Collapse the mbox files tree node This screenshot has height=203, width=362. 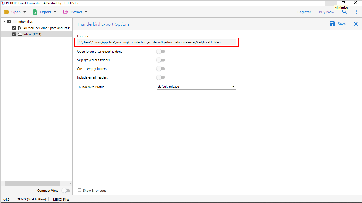coord(4,22)
